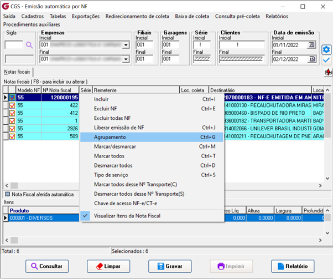Choose Desmarcar todos desse Nº Transporte(S)
Screen dimensions: 333x279
pyautogui.click(x=152, y=194)
